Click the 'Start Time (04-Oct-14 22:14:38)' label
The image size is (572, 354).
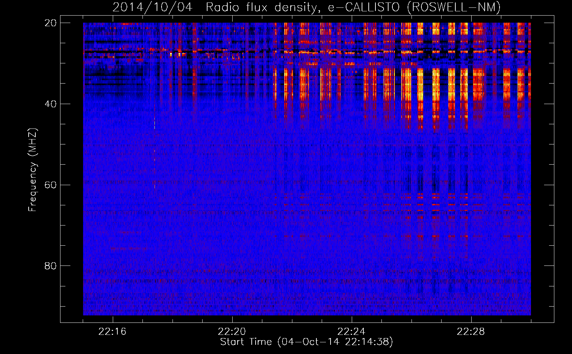pyautogui.click(x=307, y=342)
